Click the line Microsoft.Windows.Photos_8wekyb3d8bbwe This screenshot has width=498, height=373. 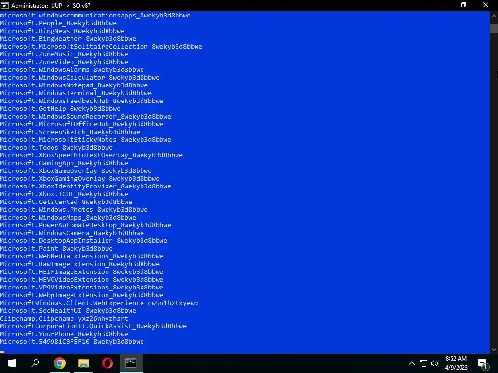(x=74, y=210)
